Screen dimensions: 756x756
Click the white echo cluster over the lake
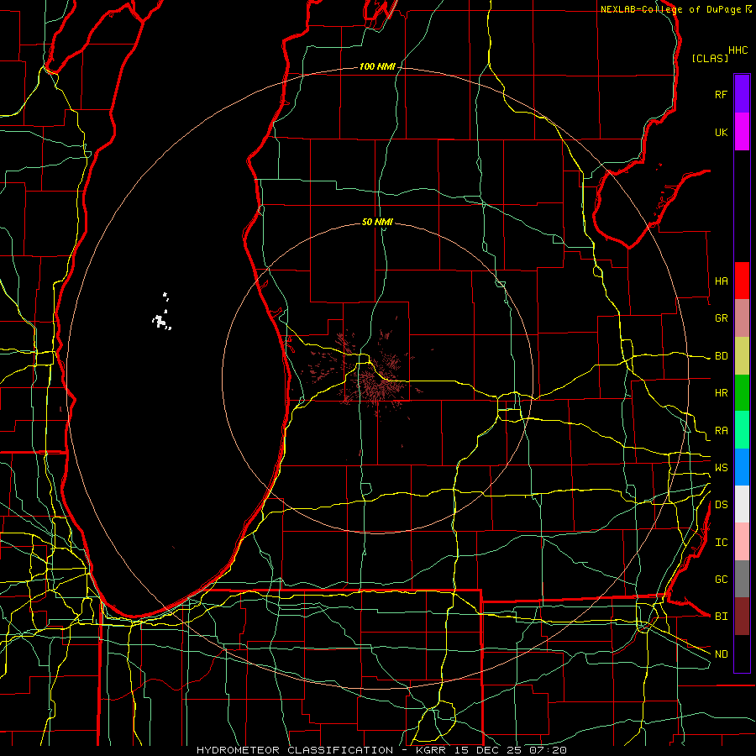click(x=162, y=319)
